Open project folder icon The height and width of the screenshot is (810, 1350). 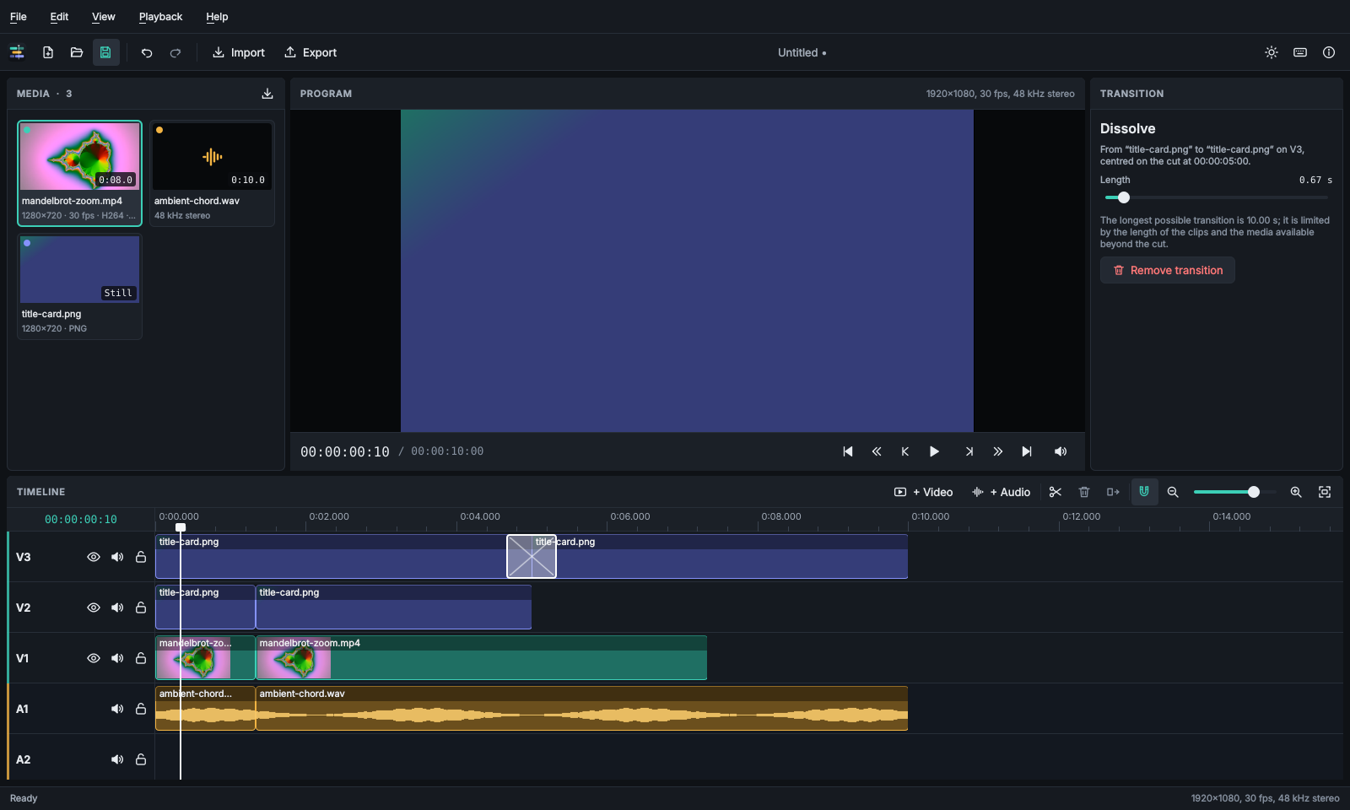[77, 52]
